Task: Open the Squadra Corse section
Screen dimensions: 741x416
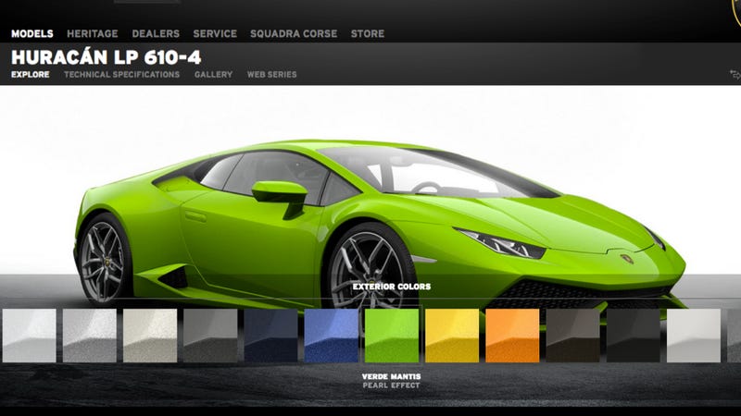Action: tap(294, 33)
